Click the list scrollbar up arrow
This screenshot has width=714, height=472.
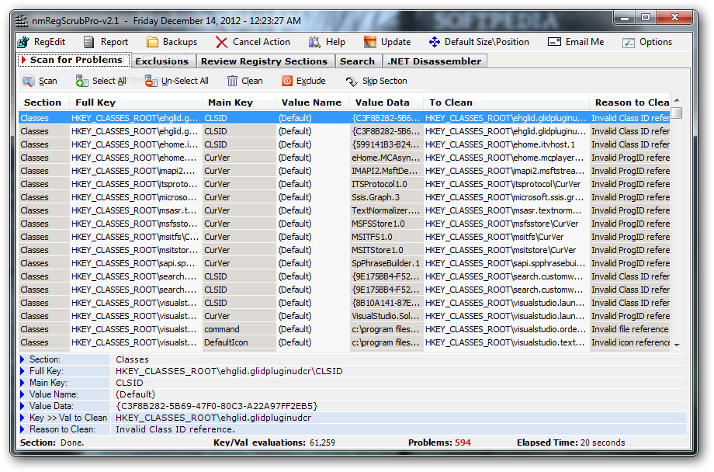click(x=677, y=100)
